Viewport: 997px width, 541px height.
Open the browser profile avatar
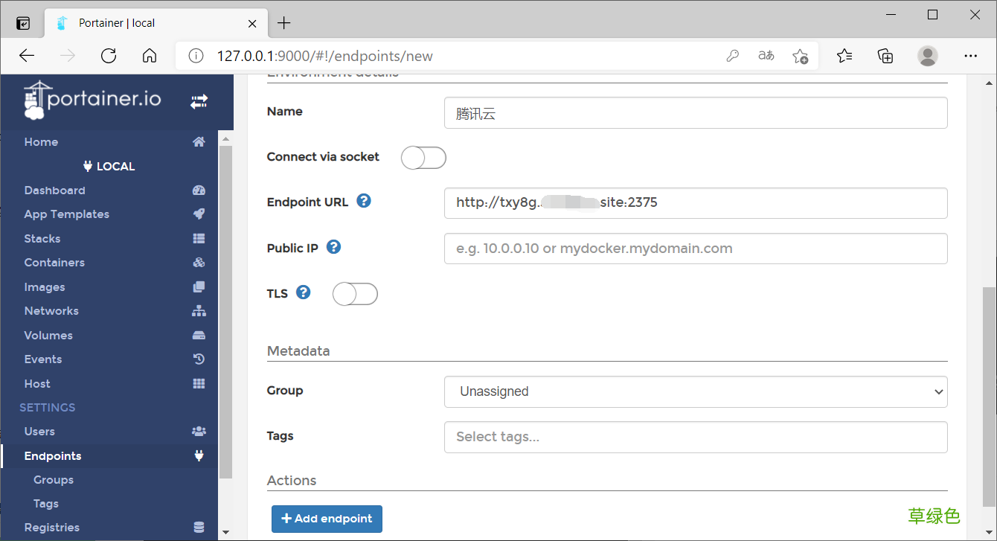tap(927, 56)
